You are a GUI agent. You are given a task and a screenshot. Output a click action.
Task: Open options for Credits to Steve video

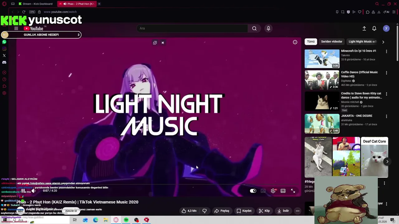pos(387,94)
